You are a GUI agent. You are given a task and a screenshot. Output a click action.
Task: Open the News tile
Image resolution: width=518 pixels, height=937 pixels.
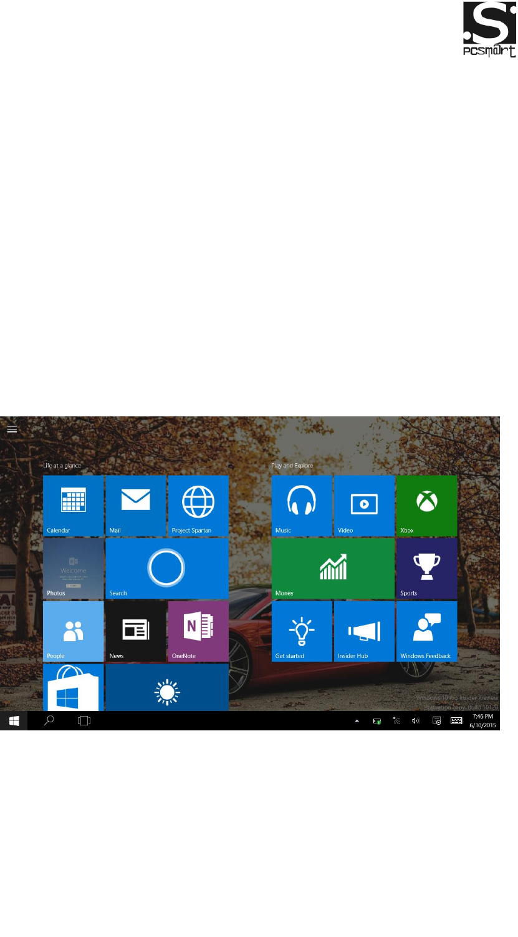pos(136,632)
